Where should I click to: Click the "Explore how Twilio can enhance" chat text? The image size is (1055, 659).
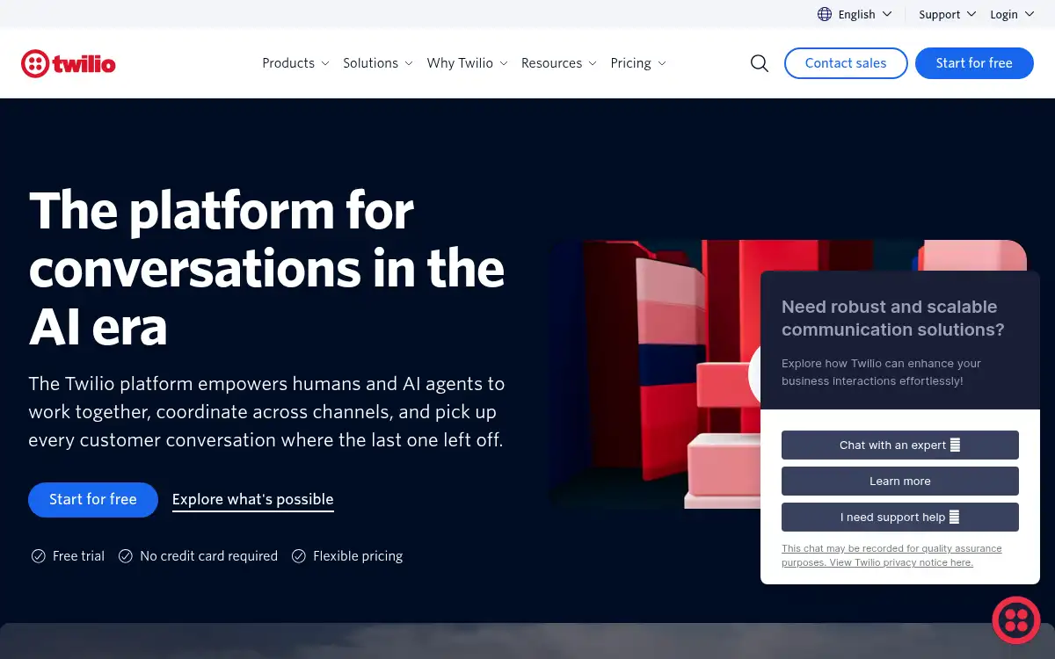click(881, 372)
